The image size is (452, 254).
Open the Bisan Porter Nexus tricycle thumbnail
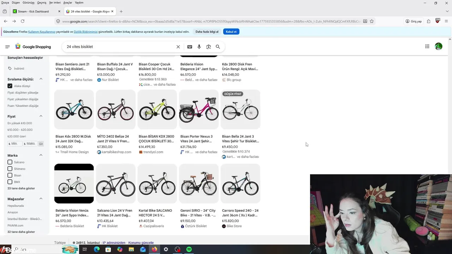(x=199, y=109)
